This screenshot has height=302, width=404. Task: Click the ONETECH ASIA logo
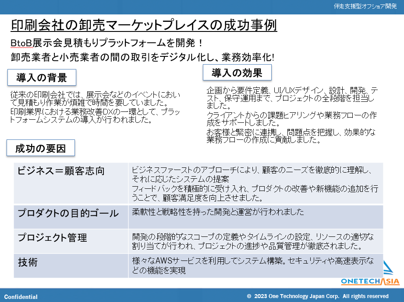(x=370, y=273)
